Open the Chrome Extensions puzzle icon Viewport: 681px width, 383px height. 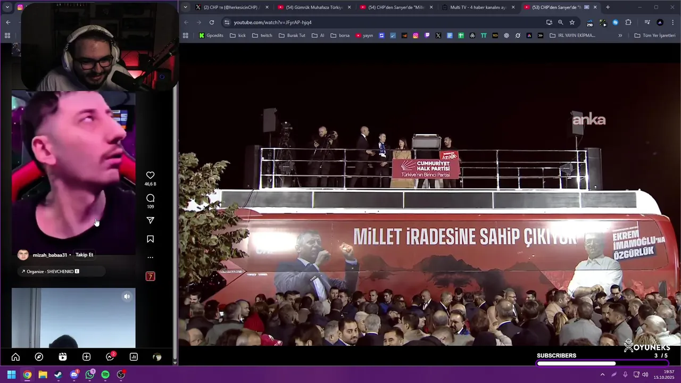(628, 22)
